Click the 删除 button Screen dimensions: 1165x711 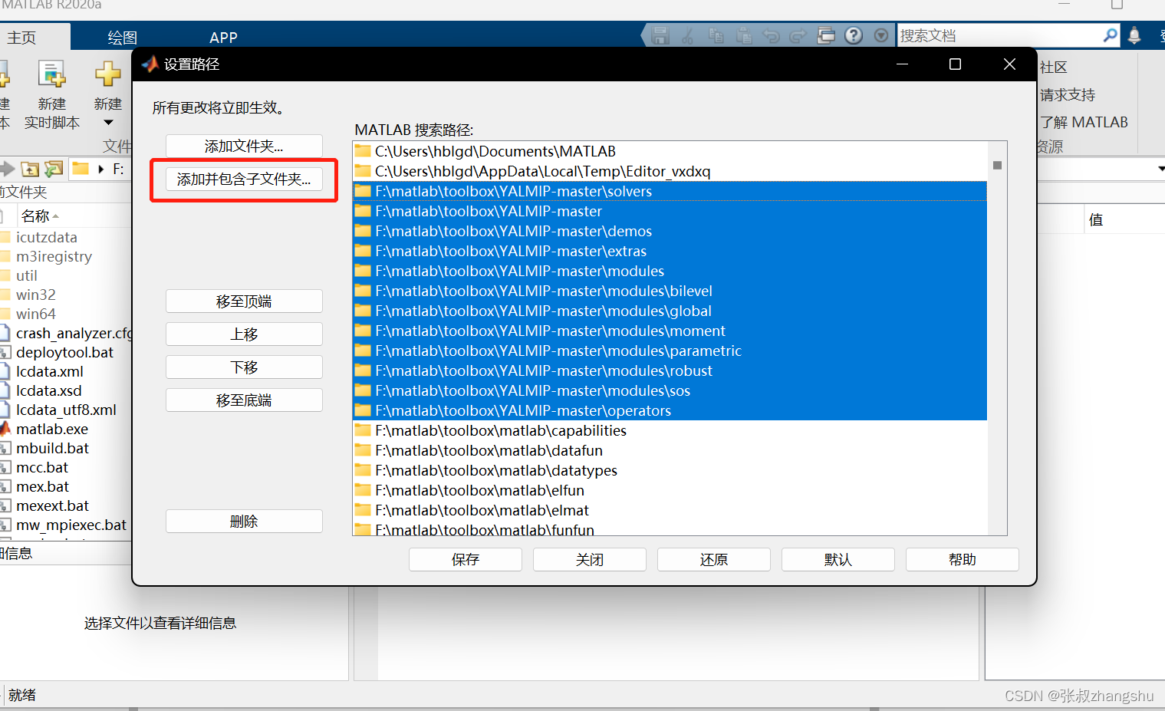(244, 522)
